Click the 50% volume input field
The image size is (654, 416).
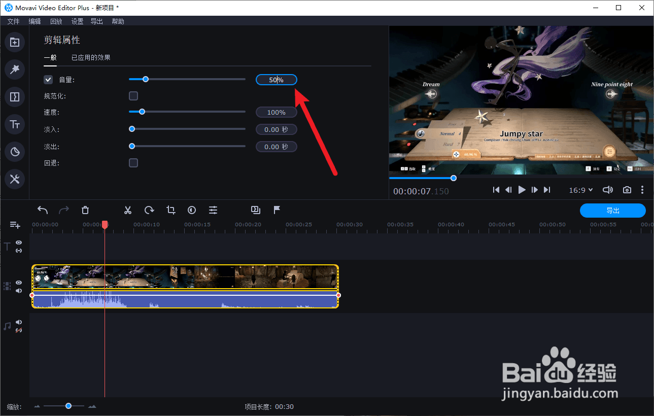tap(277, 80)
